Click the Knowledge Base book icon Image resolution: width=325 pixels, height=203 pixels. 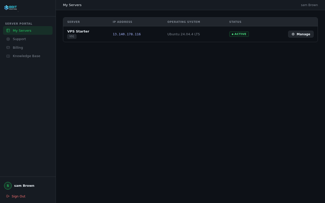click(x=8, y=56)
